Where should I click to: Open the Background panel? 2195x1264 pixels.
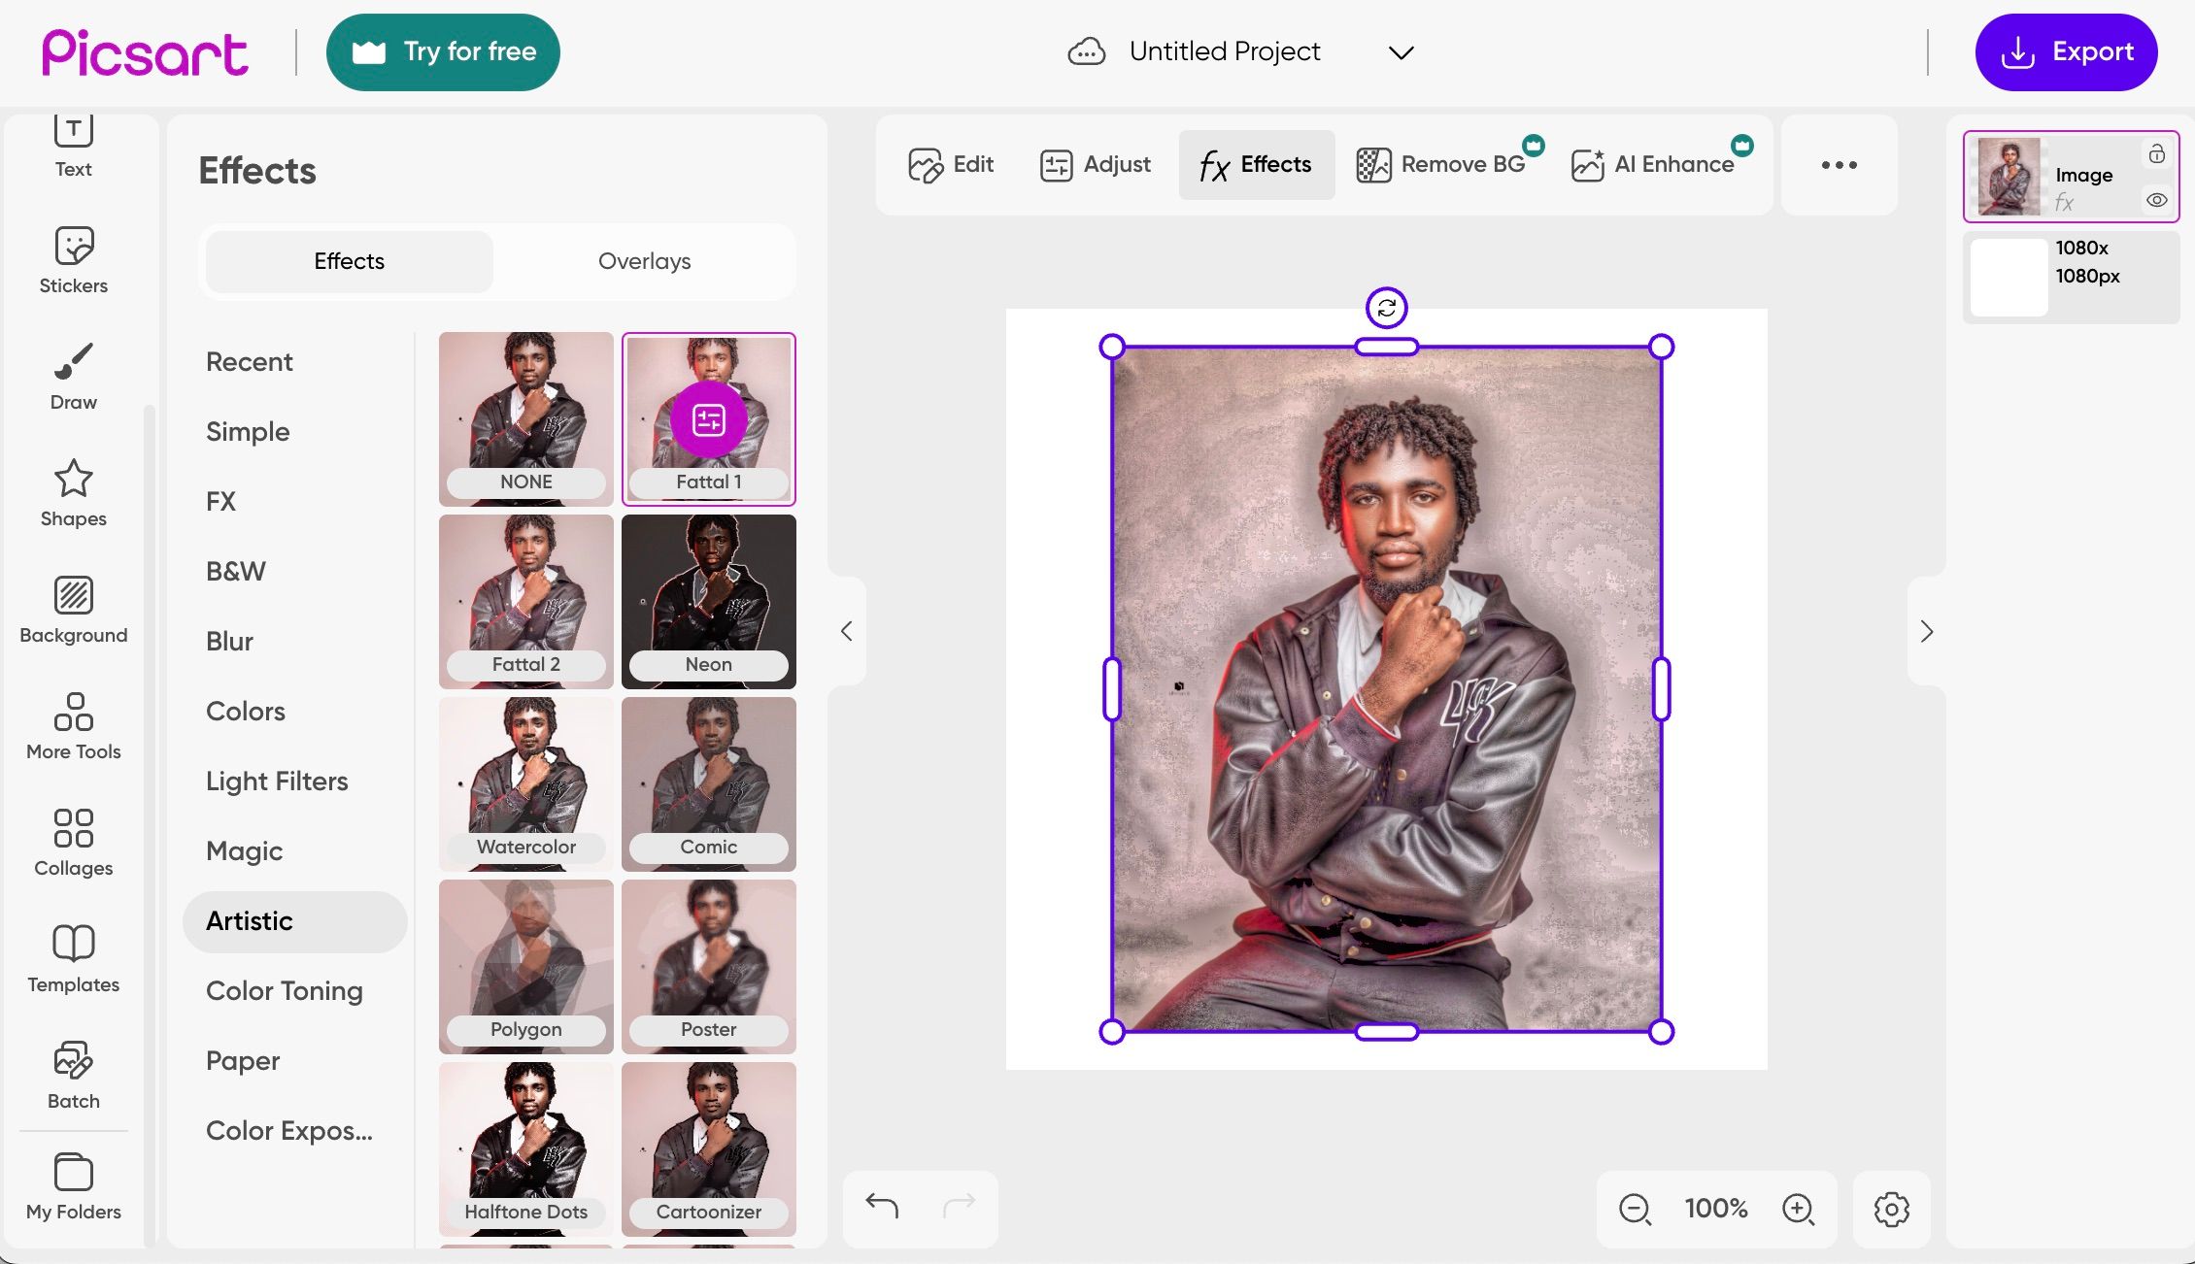pos(73,609)
